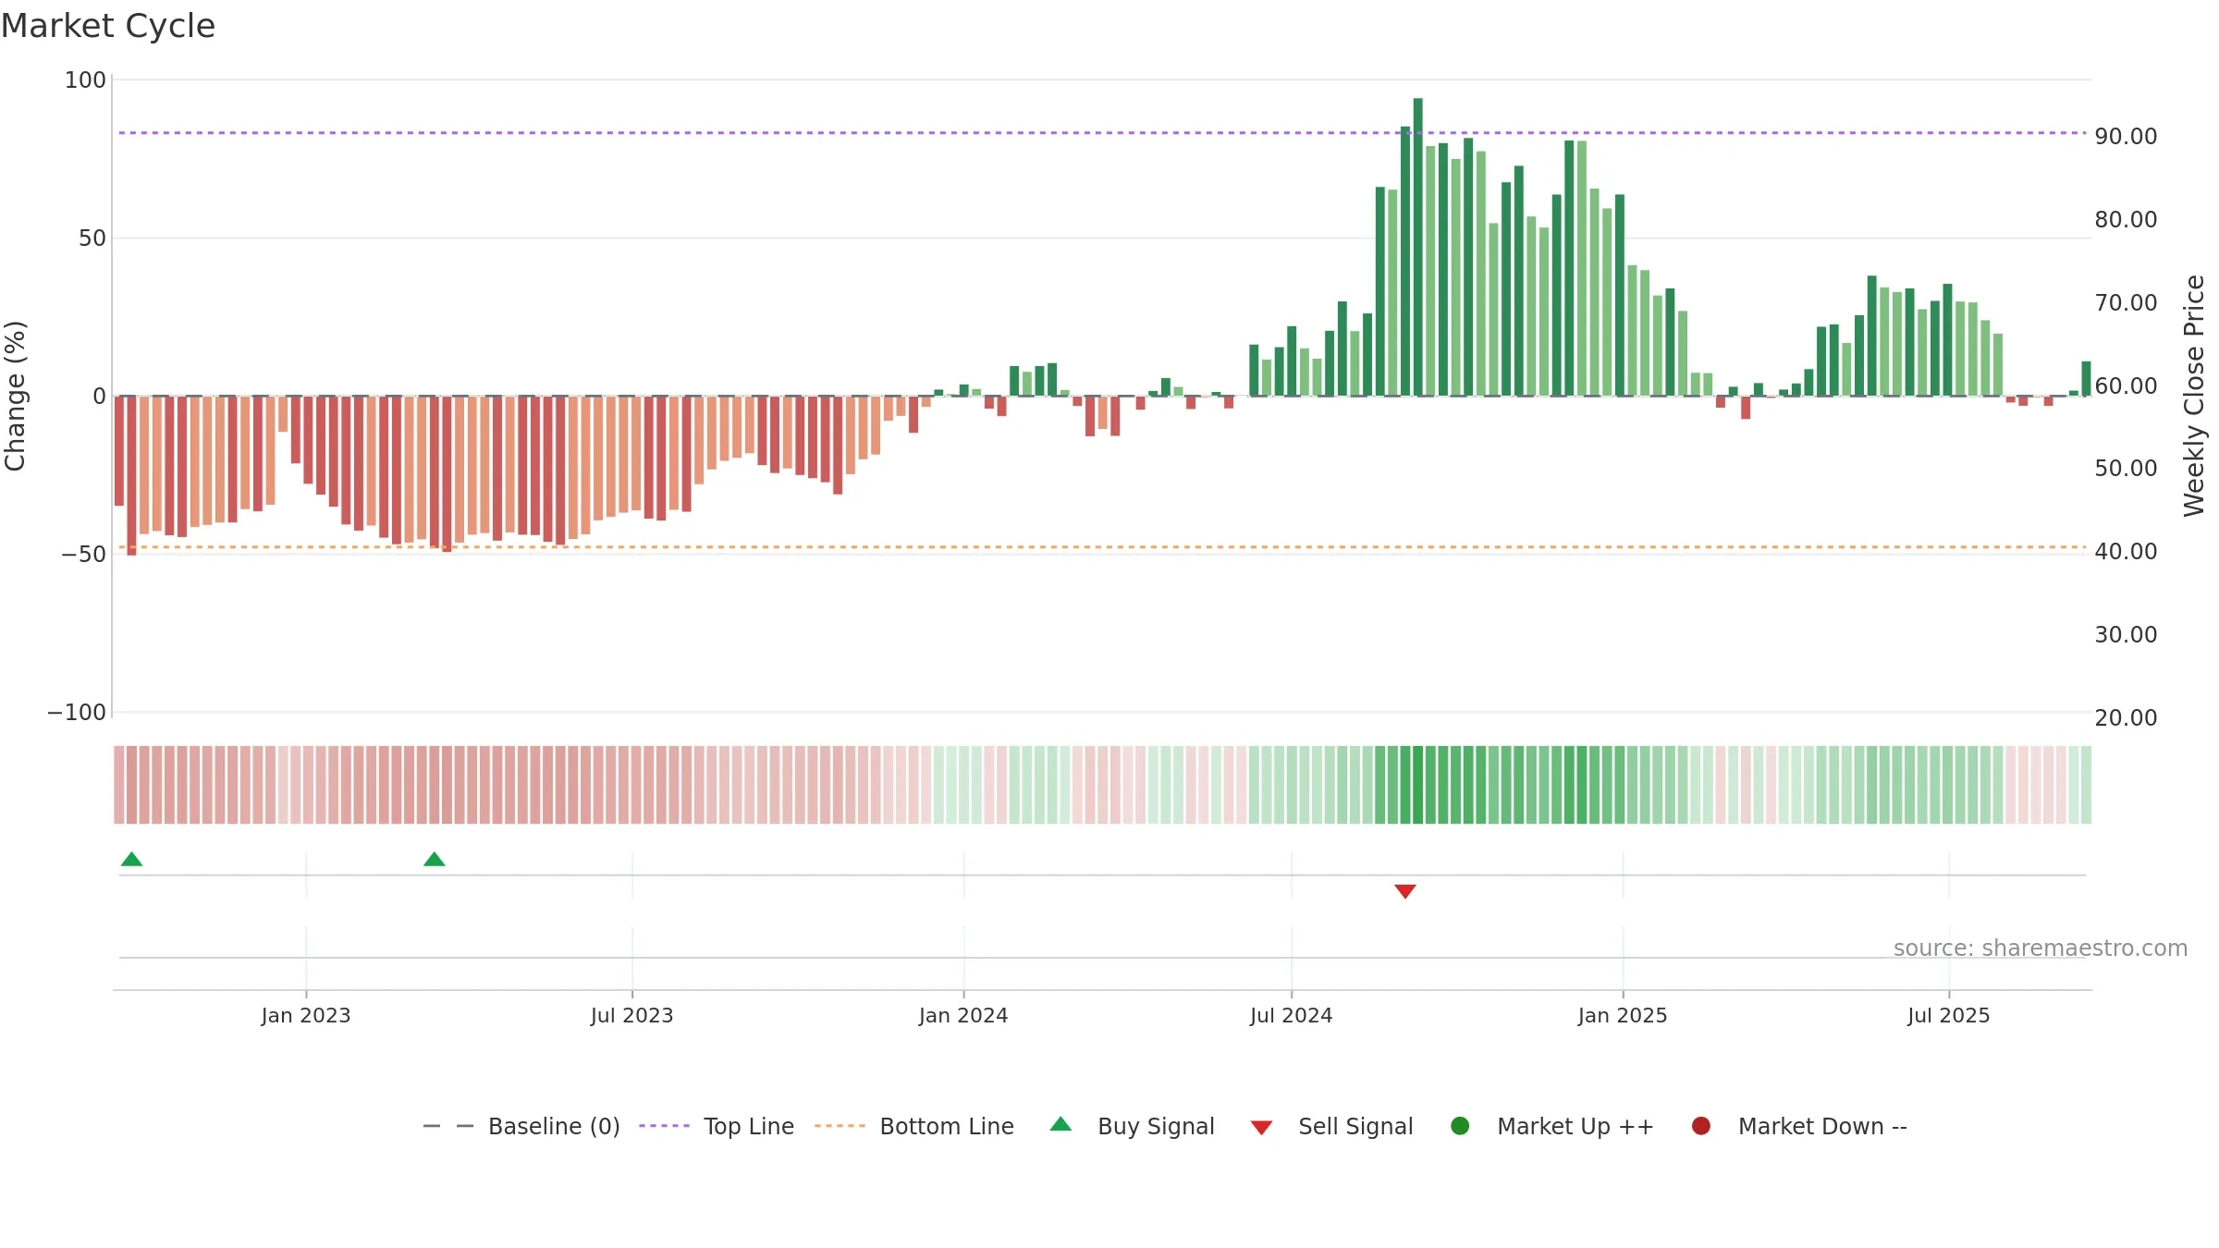Click the 40.00 price axis tick
Viewport: 2219px width, 1248px height.
point(2126,552)
